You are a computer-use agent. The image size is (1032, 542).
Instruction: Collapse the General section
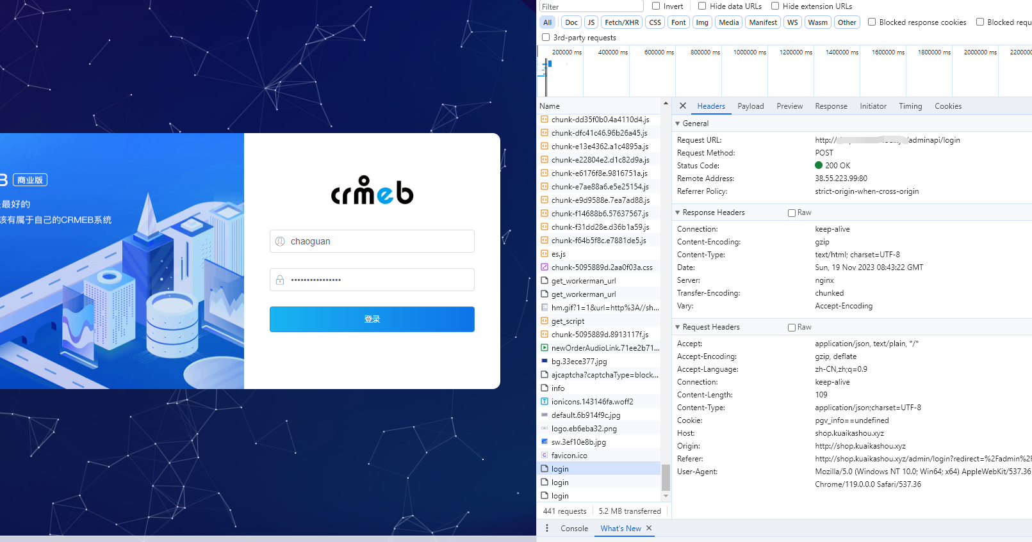click(x=678, y=124)
